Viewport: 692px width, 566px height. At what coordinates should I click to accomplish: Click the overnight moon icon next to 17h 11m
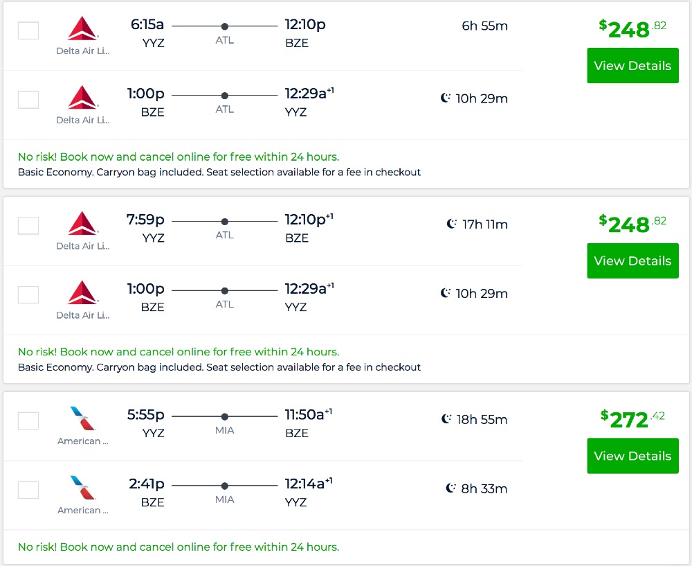coord(452,224)
